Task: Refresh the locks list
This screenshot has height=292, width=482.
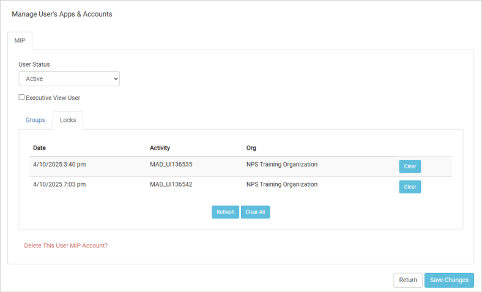Action: 225,212
